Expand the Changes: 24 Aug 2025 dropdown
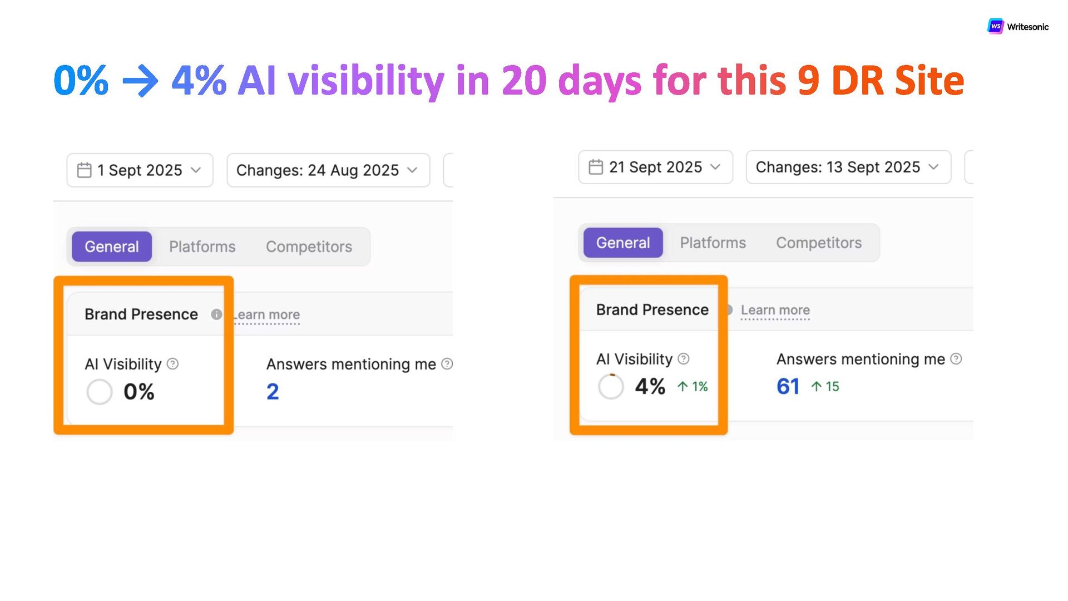The height and width of the screenshot is (601, 1068). pos(328,170)
